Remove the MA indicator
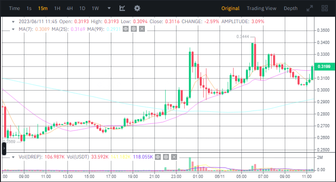This screenshot has width=336, height=182. (142, 29)
